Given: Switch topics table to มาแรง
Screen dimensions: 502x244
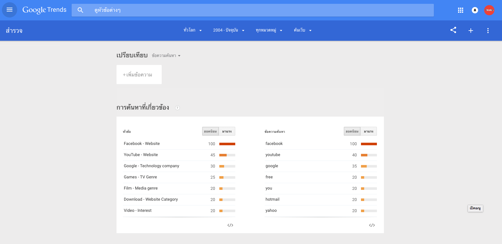Looking at the screenshot, I should tap(227, 131).
